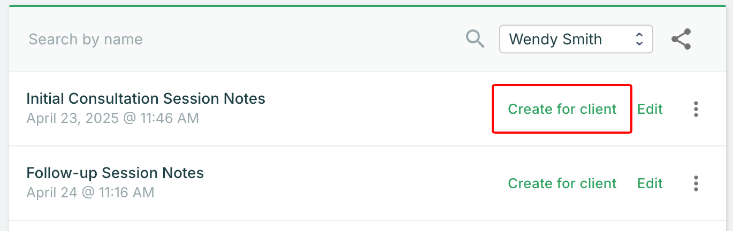Edit the Initial Consultation Session Notes template
The width and height of the screenshot is (733, 231).
click(x=650, y=109)
